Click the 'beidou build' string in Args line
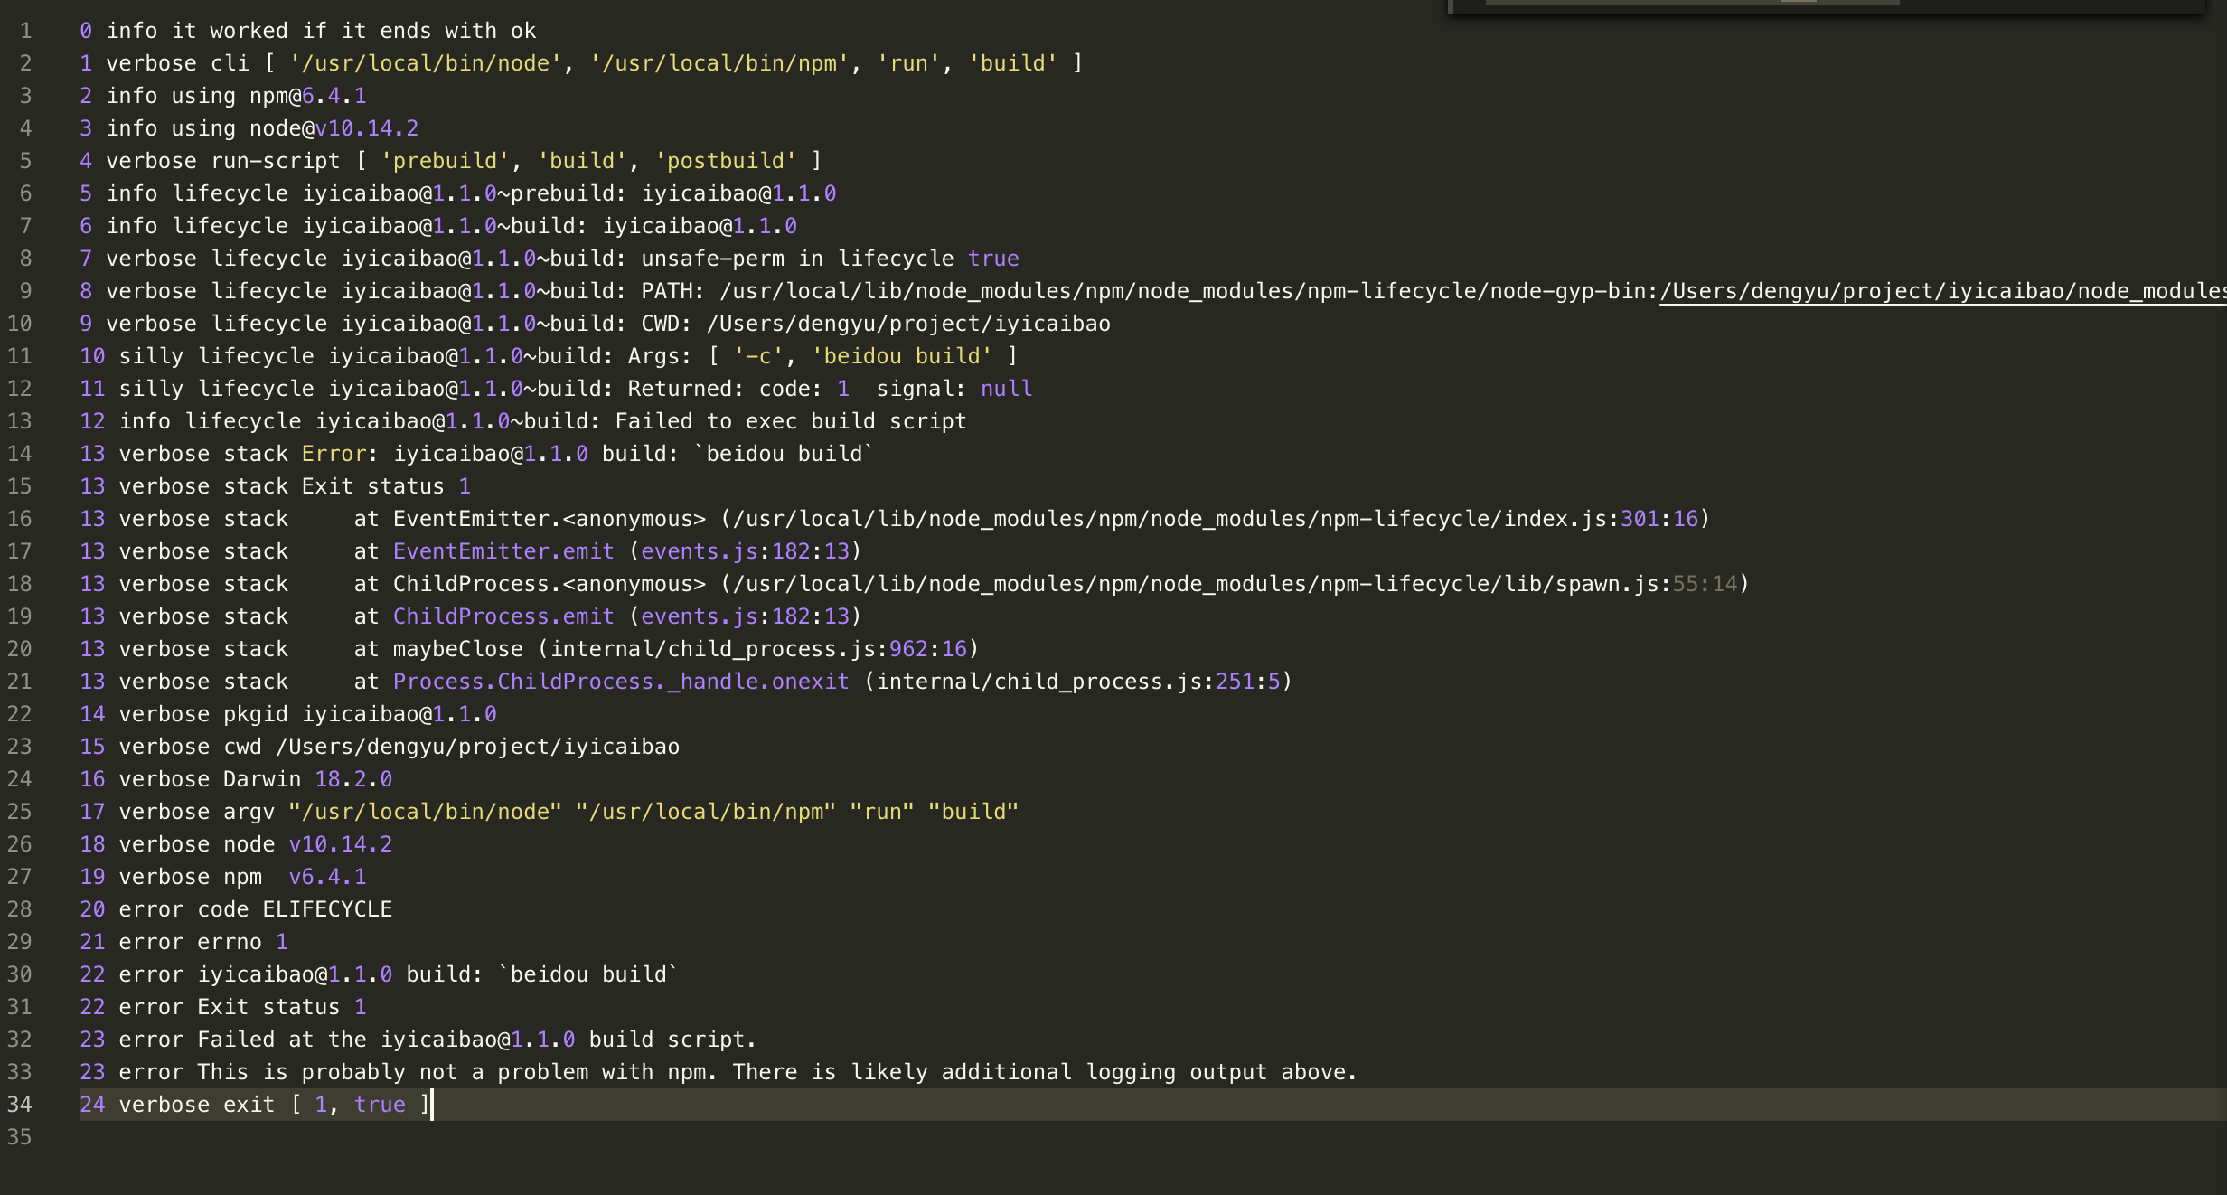Screen dimensions: 2227x1195 (902, 356)
